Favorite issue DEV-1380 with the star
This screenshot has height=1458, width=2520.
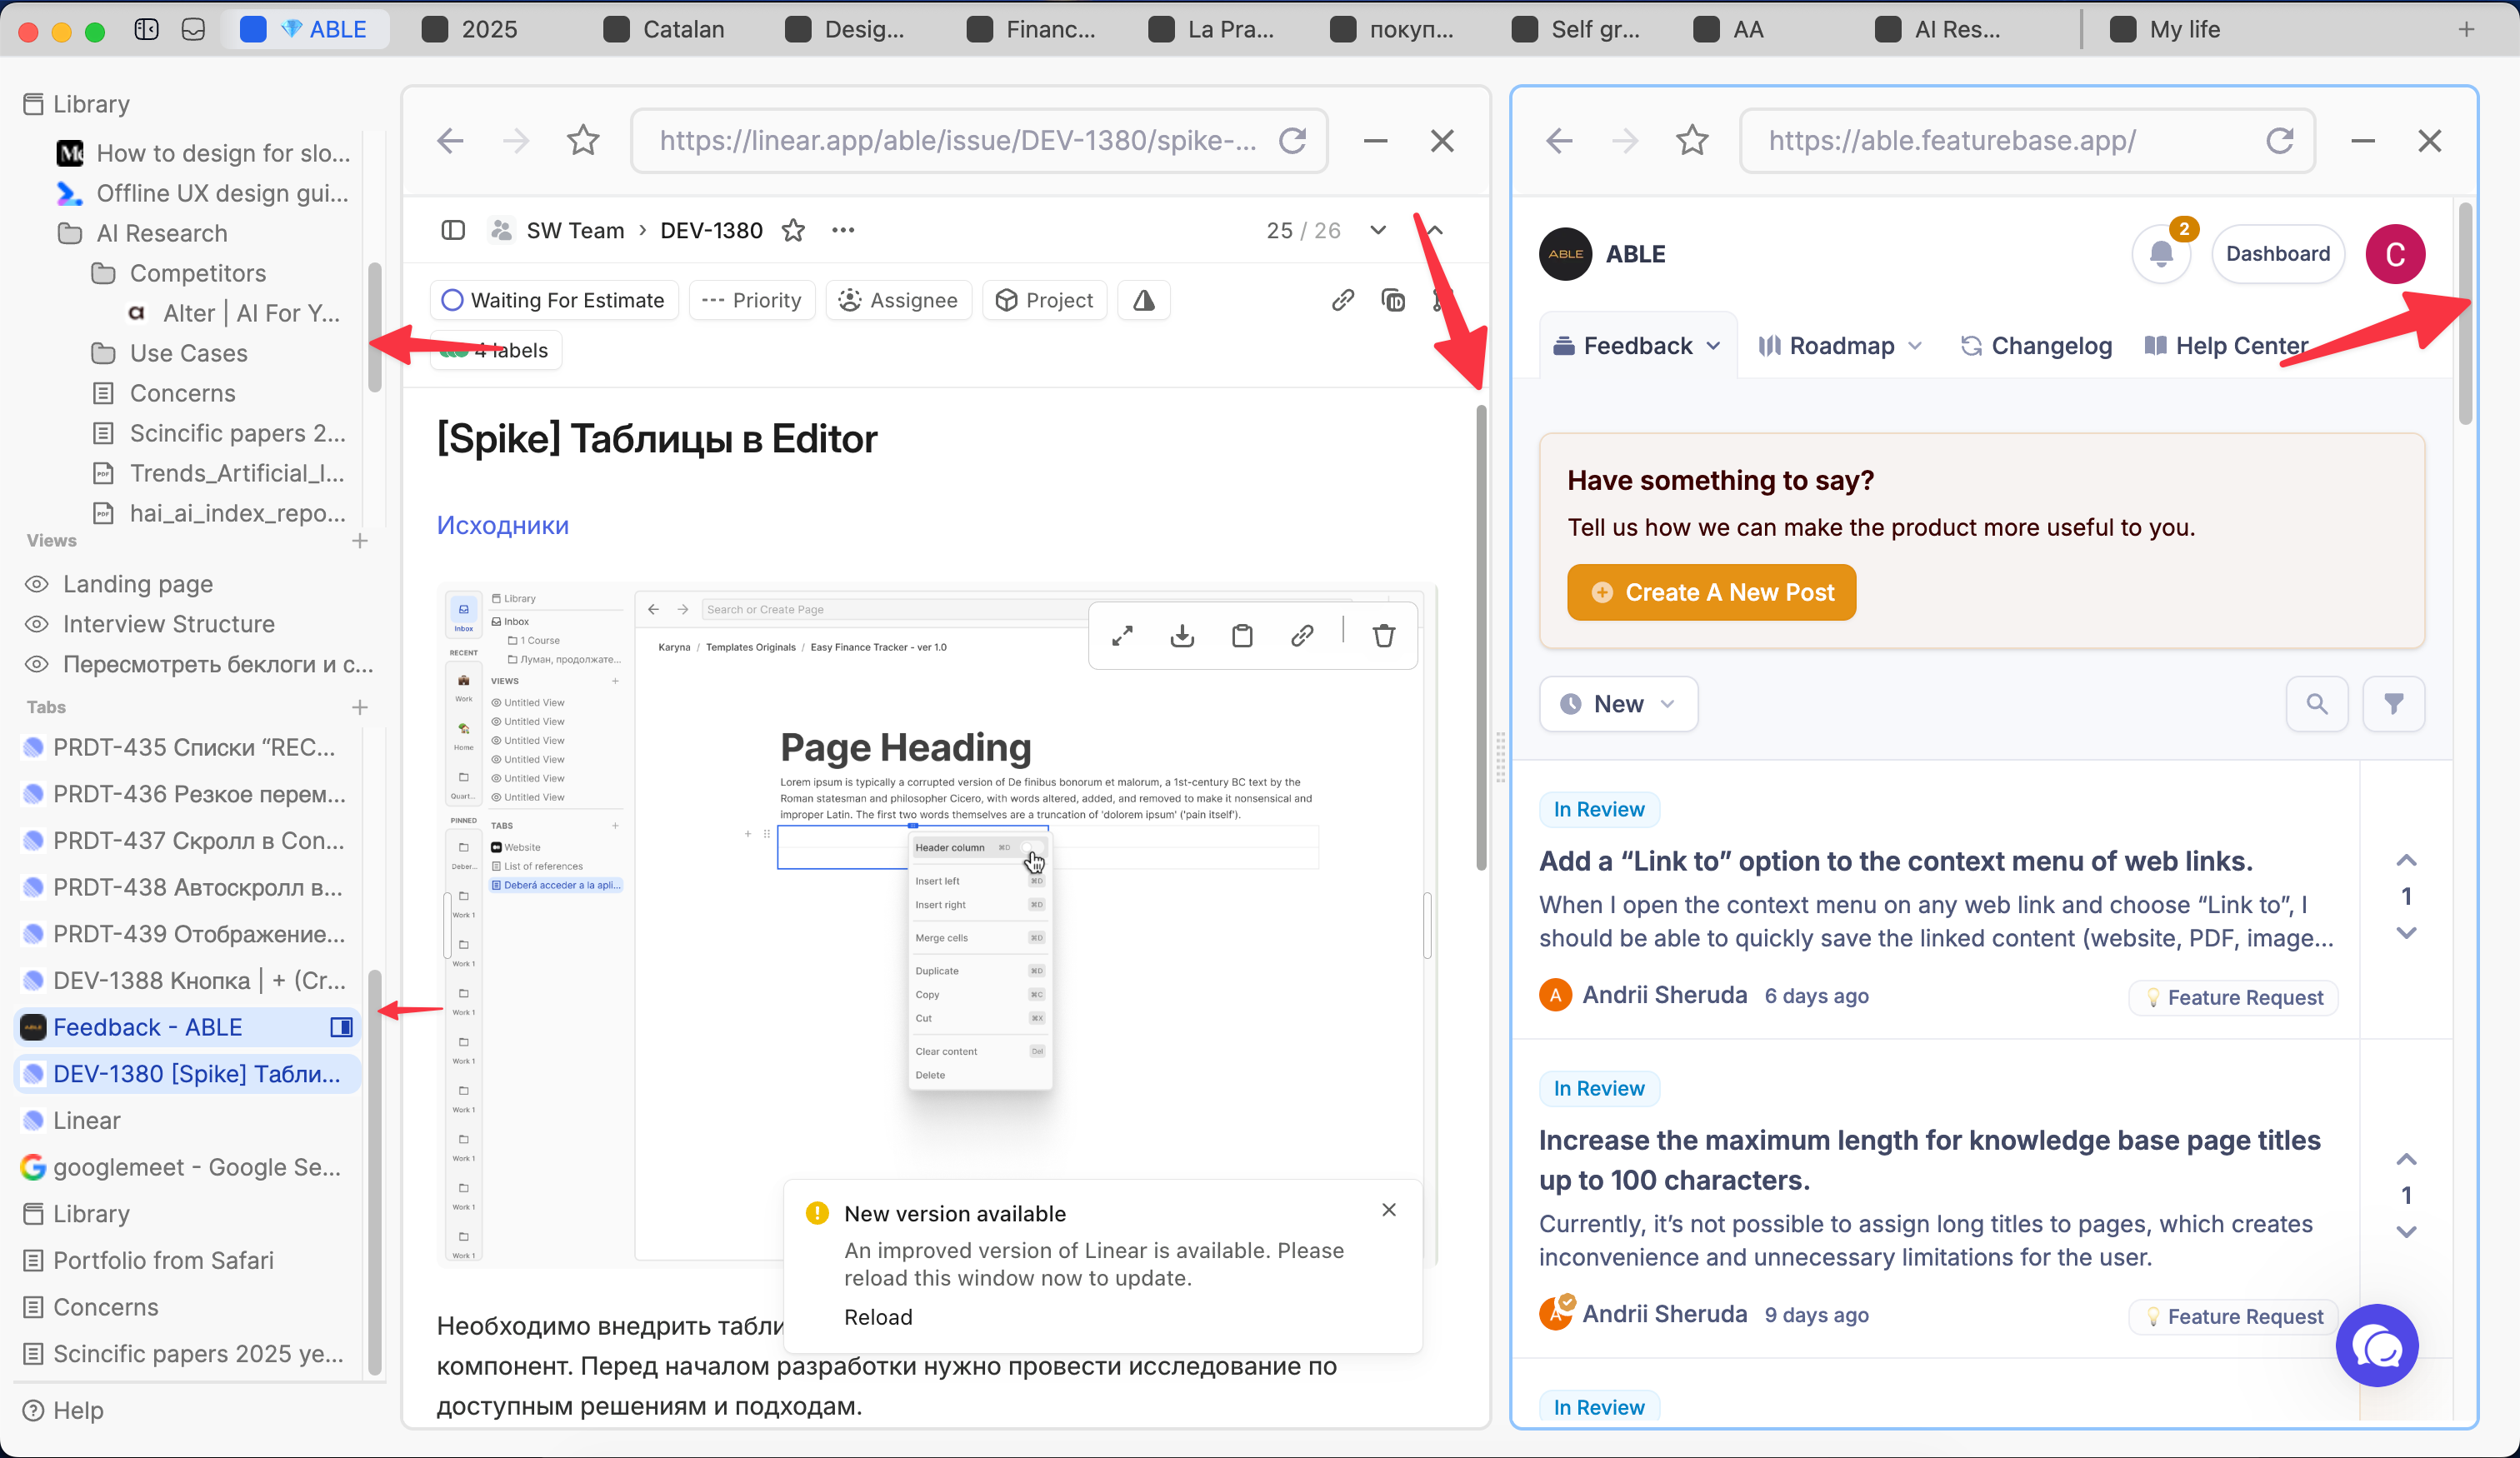793,231
